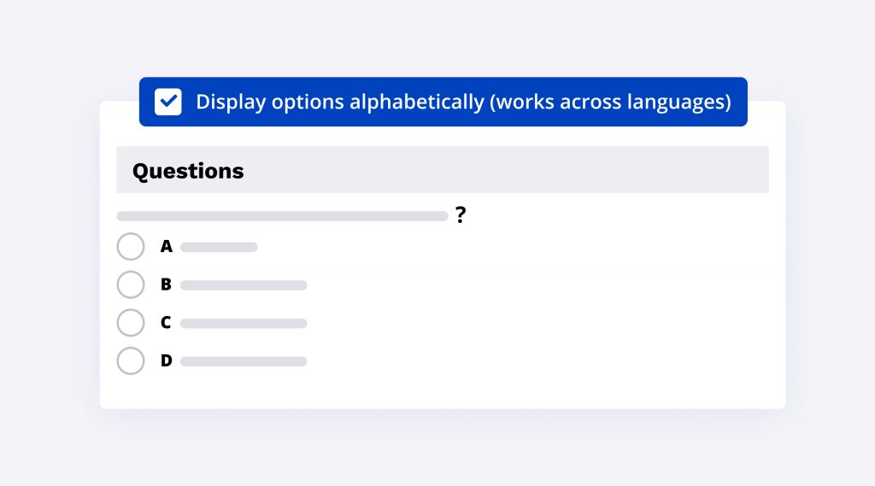Check the Display options alphabetically checkbox
This screenshot has width=875, height=486.
168,102
